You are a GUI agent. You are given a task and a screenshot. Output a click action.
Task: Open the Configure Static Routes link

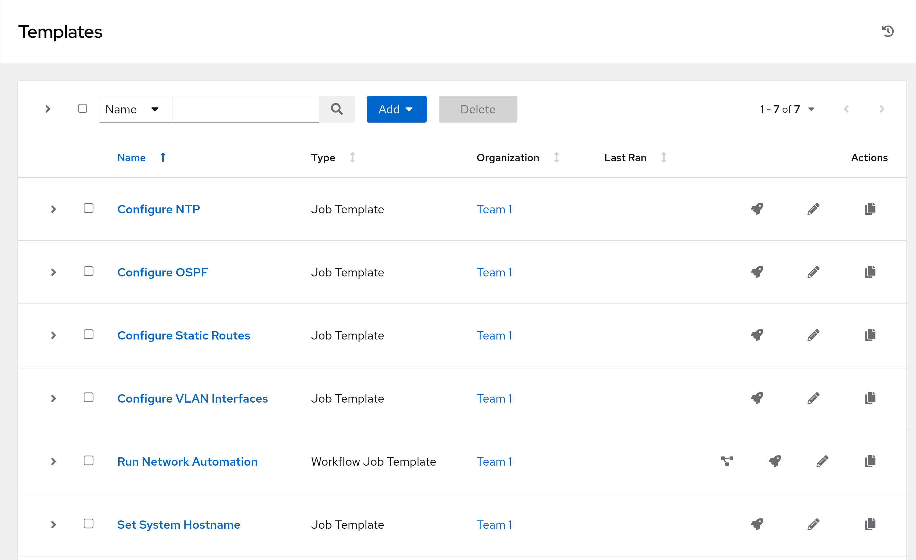[x=183, y=336]
